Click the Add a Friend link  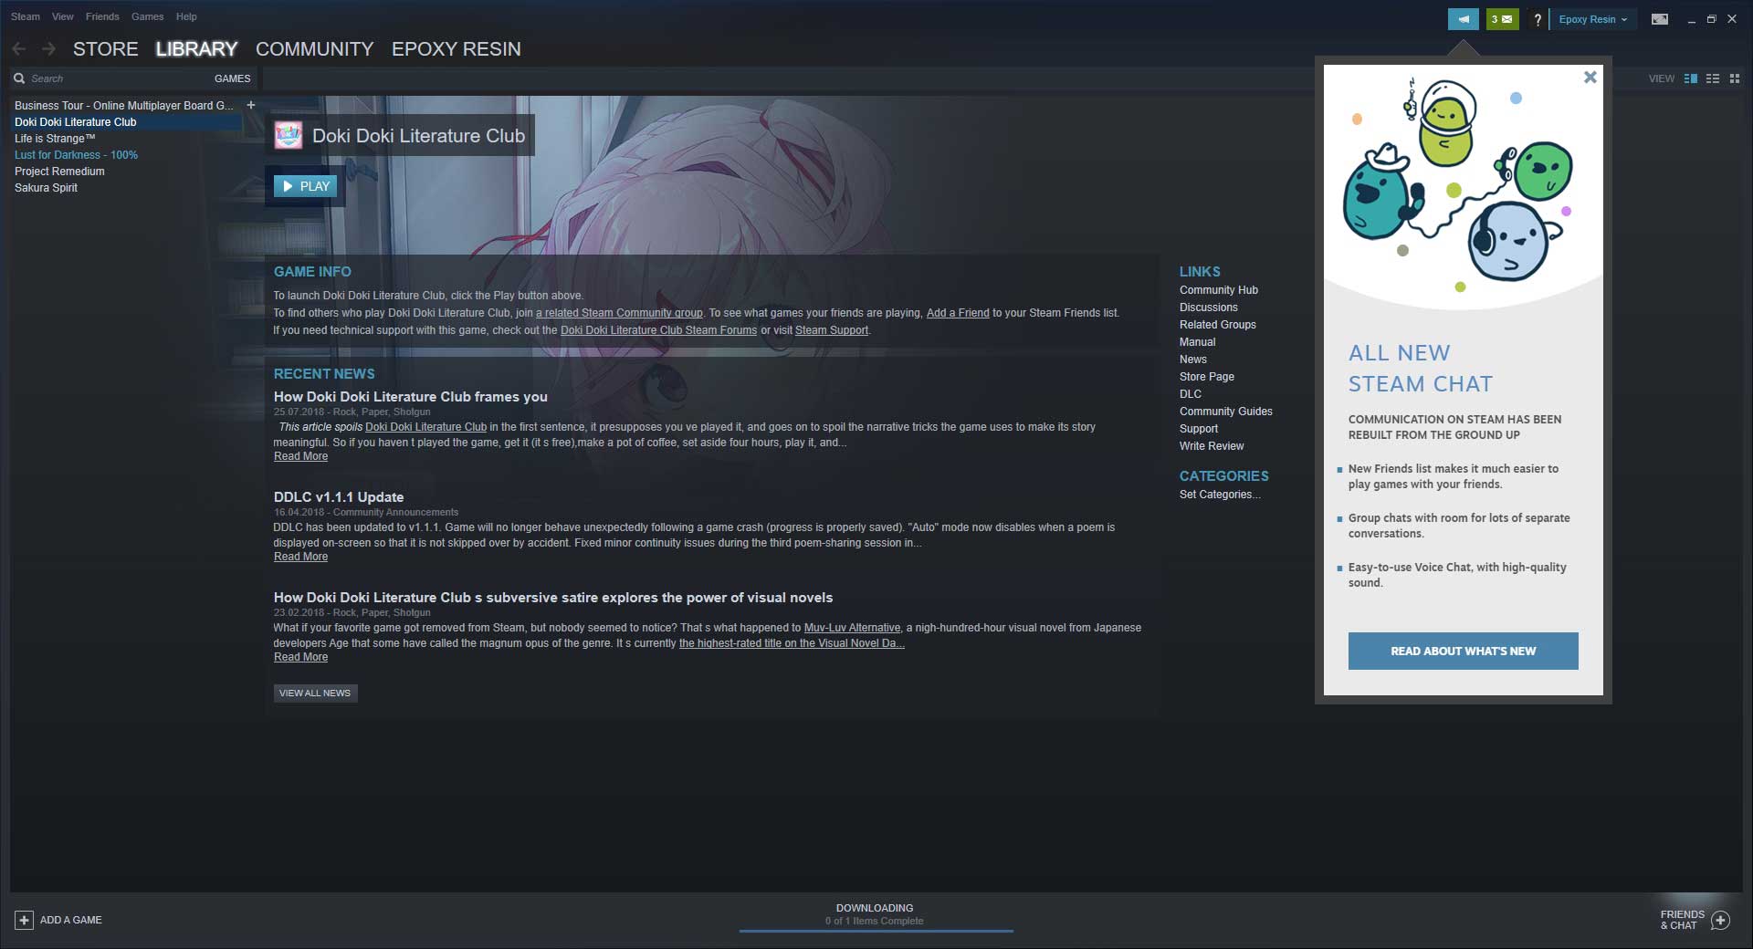coord(958,312)
